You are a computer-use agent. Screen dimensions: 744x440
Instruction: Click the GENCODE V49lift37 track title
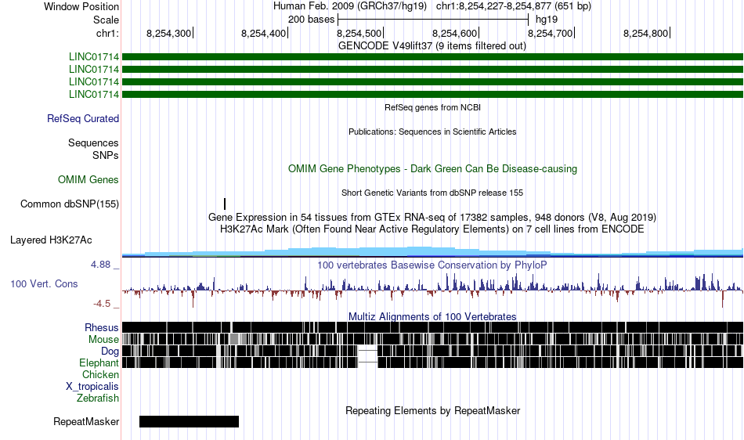432,46
